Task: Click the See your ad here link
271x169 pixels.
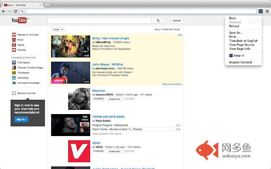Action: (172, 84)
